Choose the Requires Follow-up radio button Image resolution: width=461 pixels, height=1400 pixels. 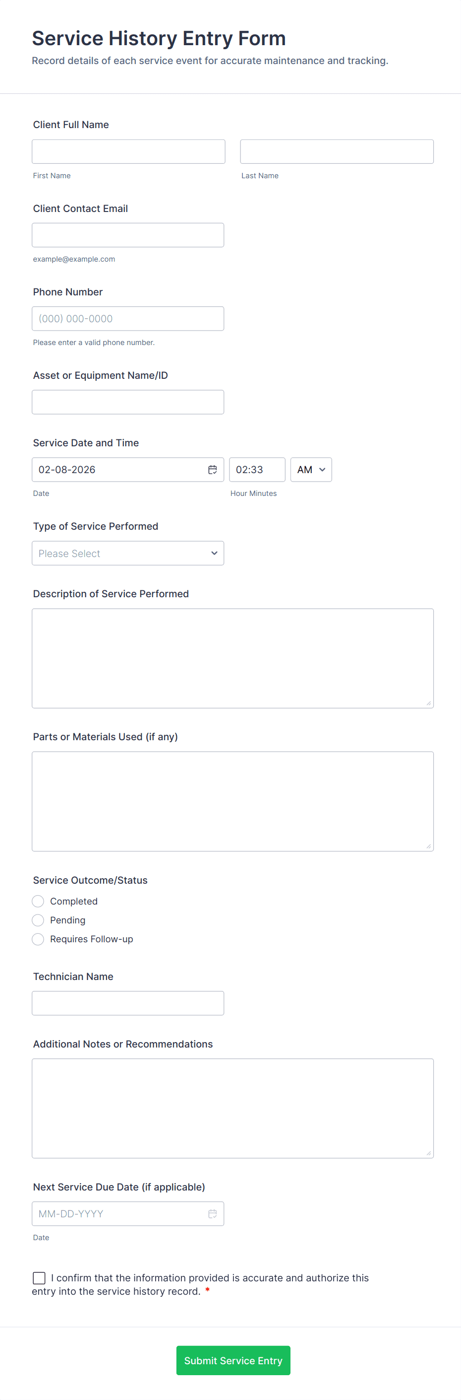coord(38,939)
